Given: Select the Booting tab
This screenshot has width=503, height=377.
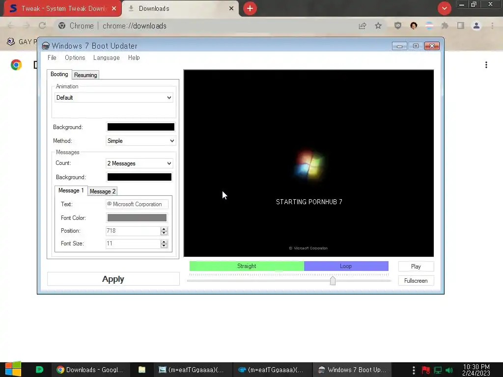Looking at the screenshot, I should point(59,75).
